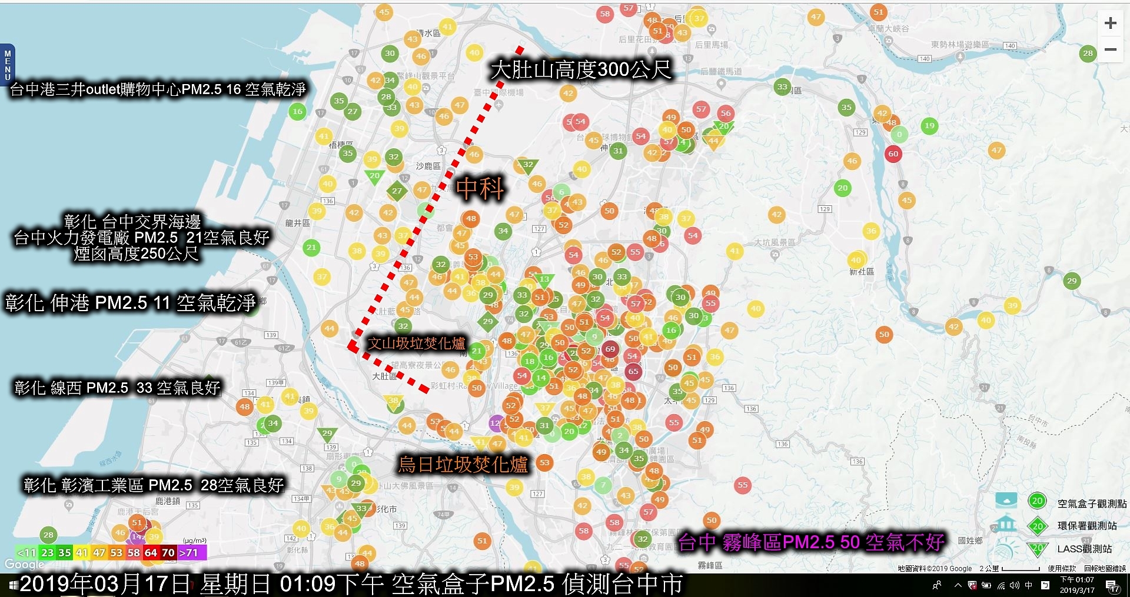Click the 空氣盒子觀測點 legend label
Viewport: 1130px width, 597px height.
click(1092, 503)
